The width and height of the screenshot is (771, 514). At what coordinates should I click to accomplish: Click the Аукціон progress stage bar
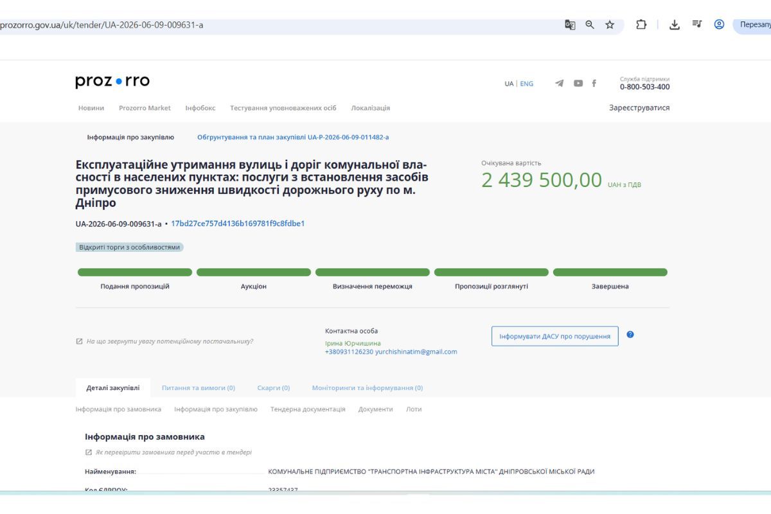pos(254,272)
